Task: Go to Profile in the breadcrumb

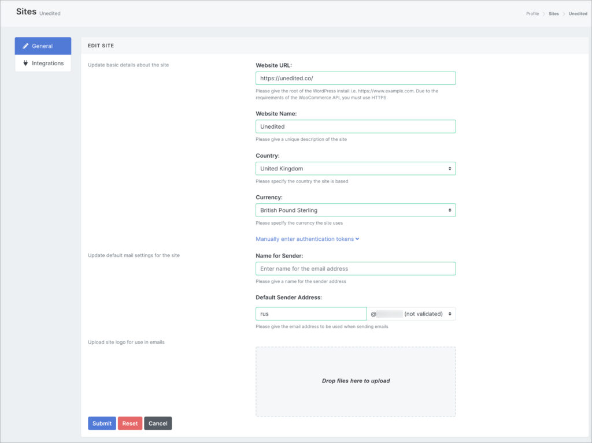Action: tap(532, 14)
